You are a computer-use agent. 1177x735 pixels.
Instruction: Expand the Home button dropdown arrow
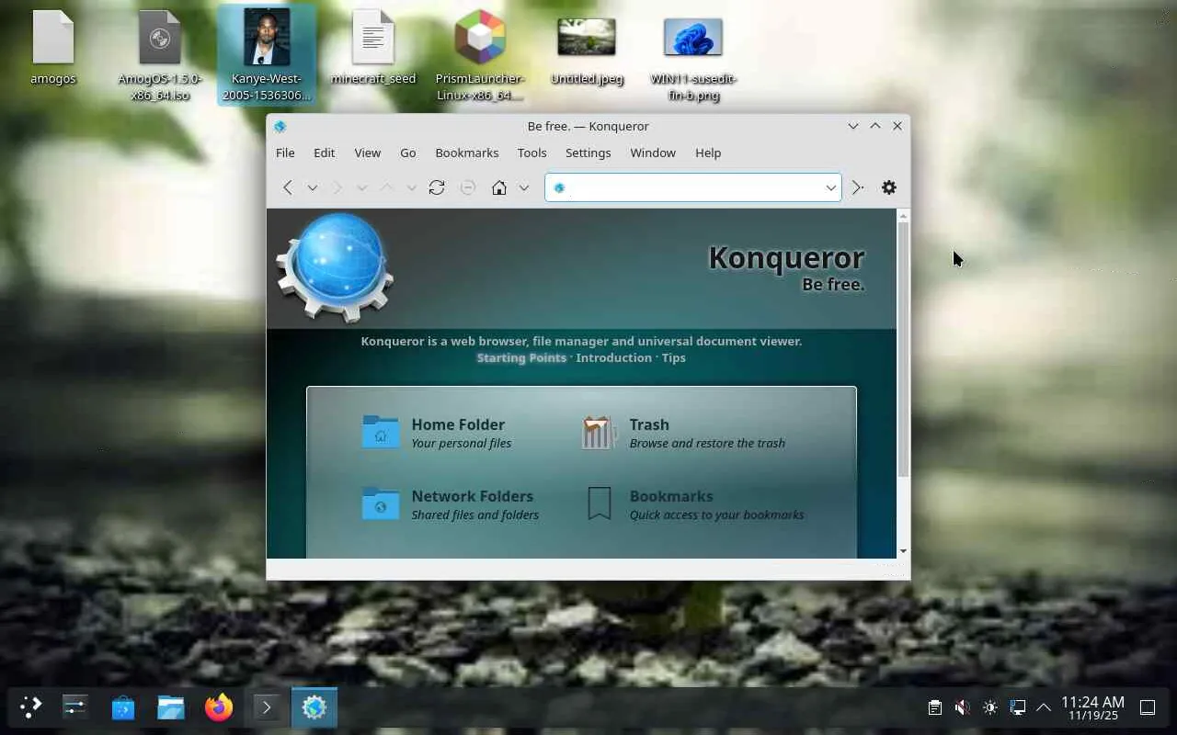coord(524,187)
